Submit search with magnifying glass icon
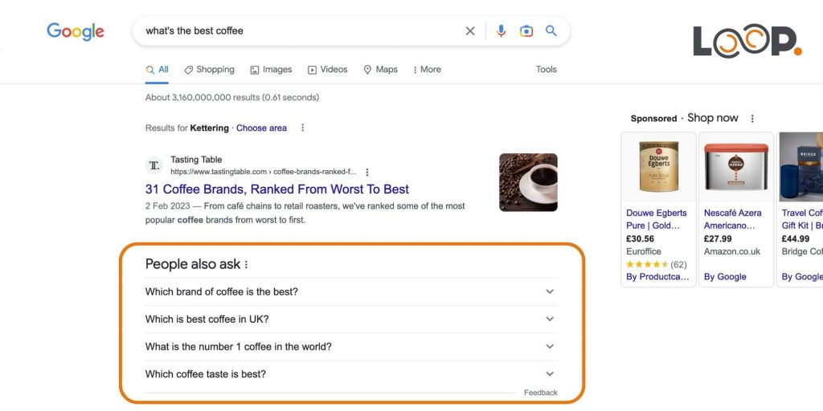Screen dimensions: 823x411 [551, 31]
